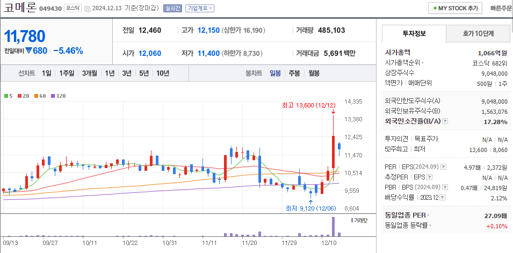Select the 5년 line chart period

pos(143,73)
